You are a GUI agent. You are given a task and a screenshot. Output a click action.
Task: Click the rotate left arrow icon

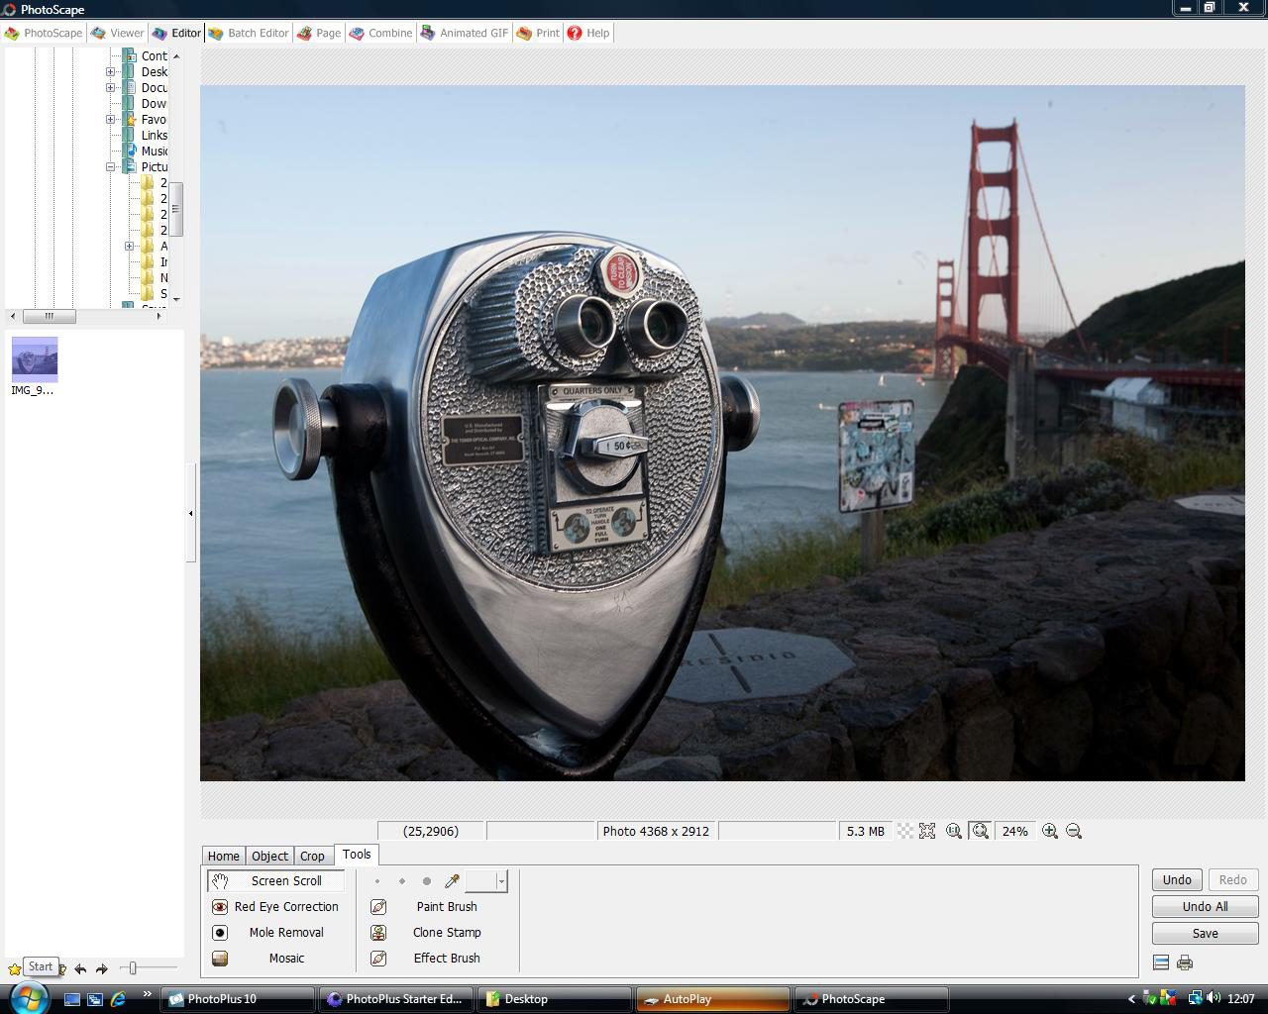coord(80,968)
